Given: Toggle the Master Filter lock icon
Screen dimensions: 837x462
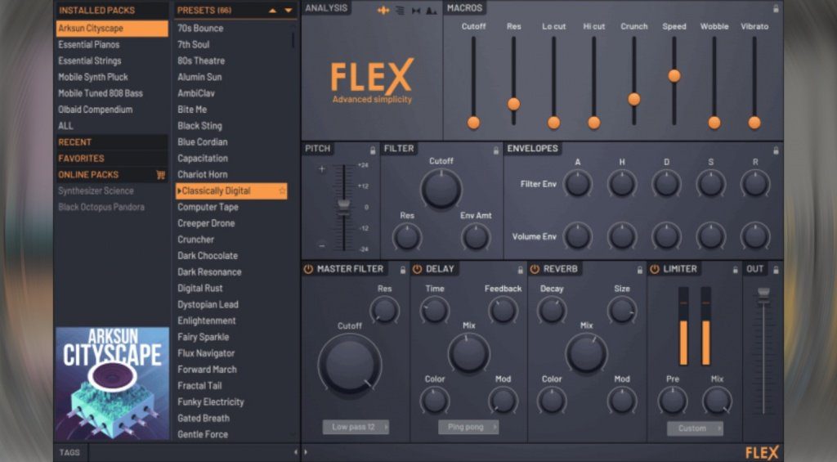Looking at the screenshot, I should pyautogui.click(x=402, y=271).
